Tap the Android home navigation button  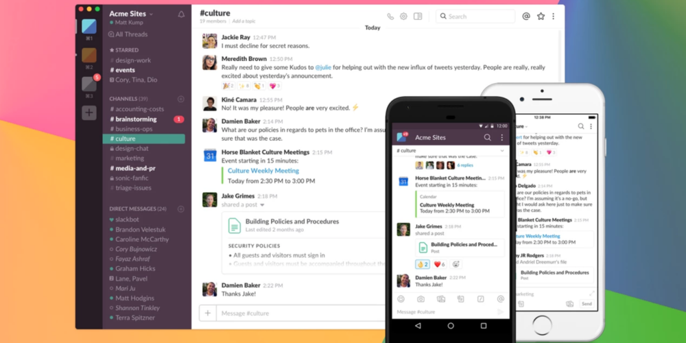click(x=451, y=325)
